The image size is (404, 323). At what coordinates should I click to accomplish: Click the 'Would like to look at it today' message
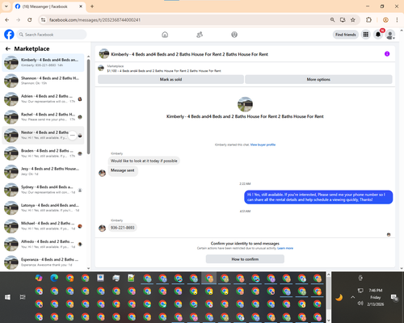point(144,161)
